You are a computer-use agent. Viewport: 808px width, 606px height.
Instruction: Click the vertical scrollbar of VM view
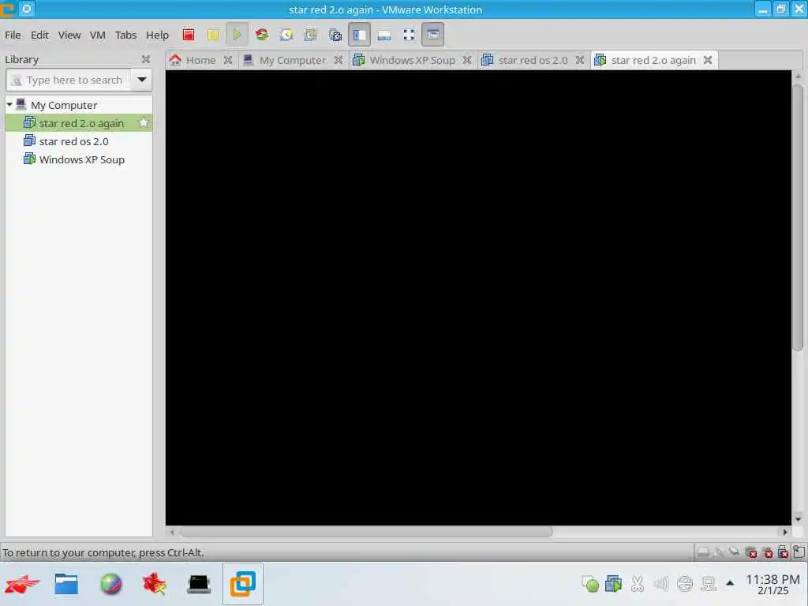(798, 216)
